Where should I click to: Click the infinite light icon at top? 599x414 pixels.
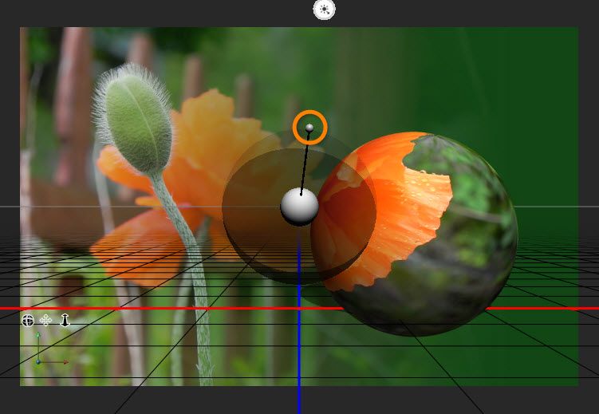coord(325,10)
